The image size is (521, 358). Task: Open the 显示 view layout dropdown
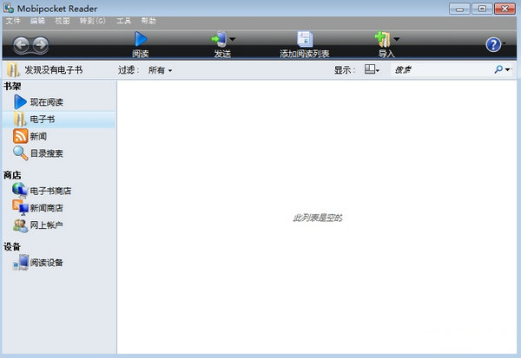tap(372, 69)
